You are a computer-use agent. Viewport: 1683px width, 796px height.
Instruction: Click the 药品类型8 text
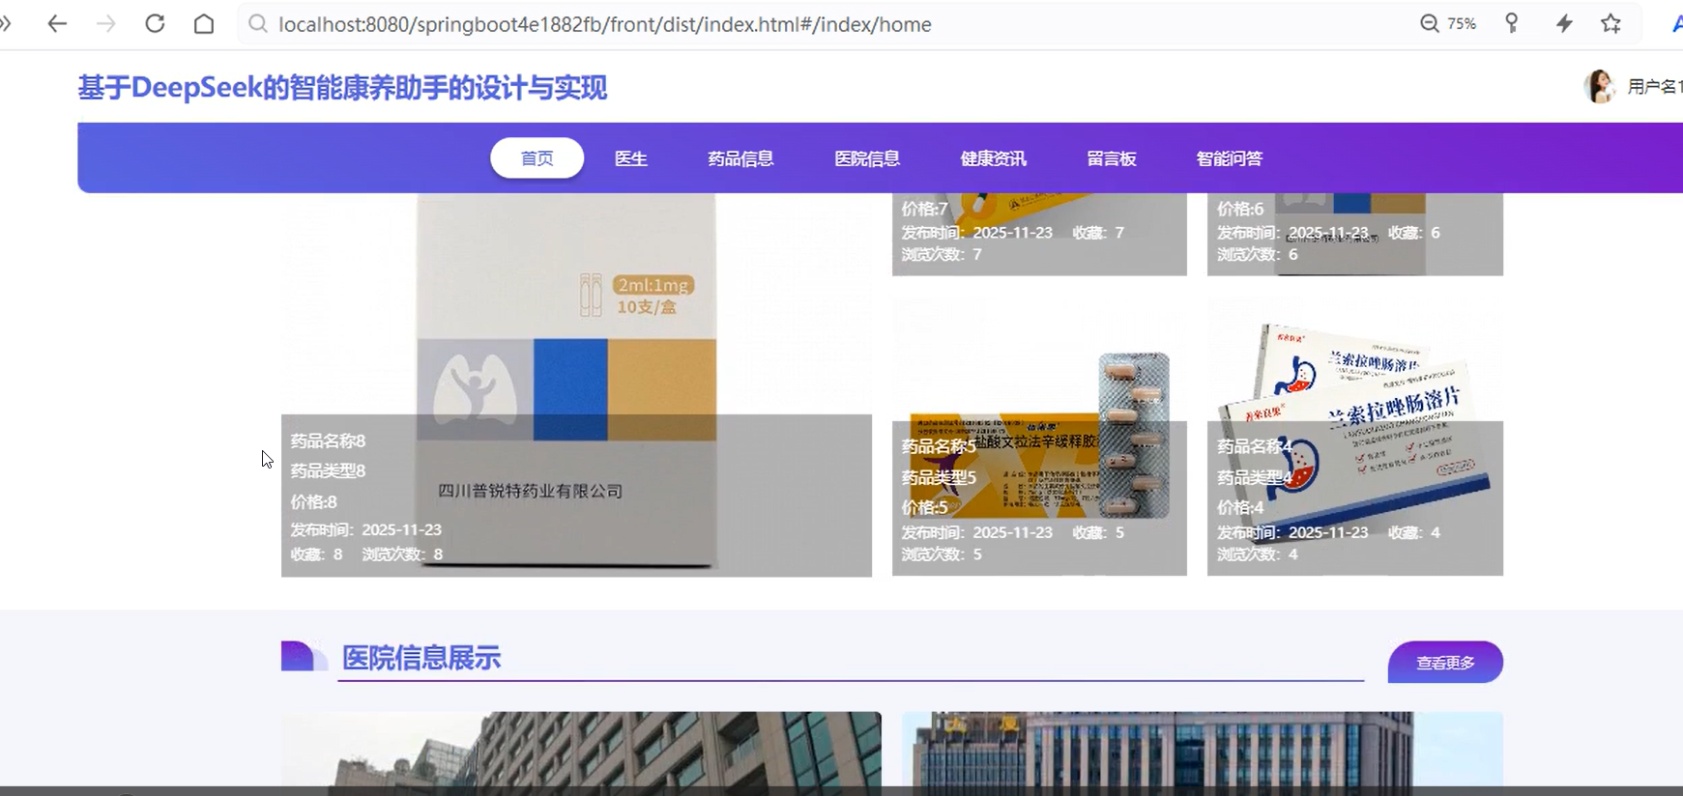[x=328, y=470]
